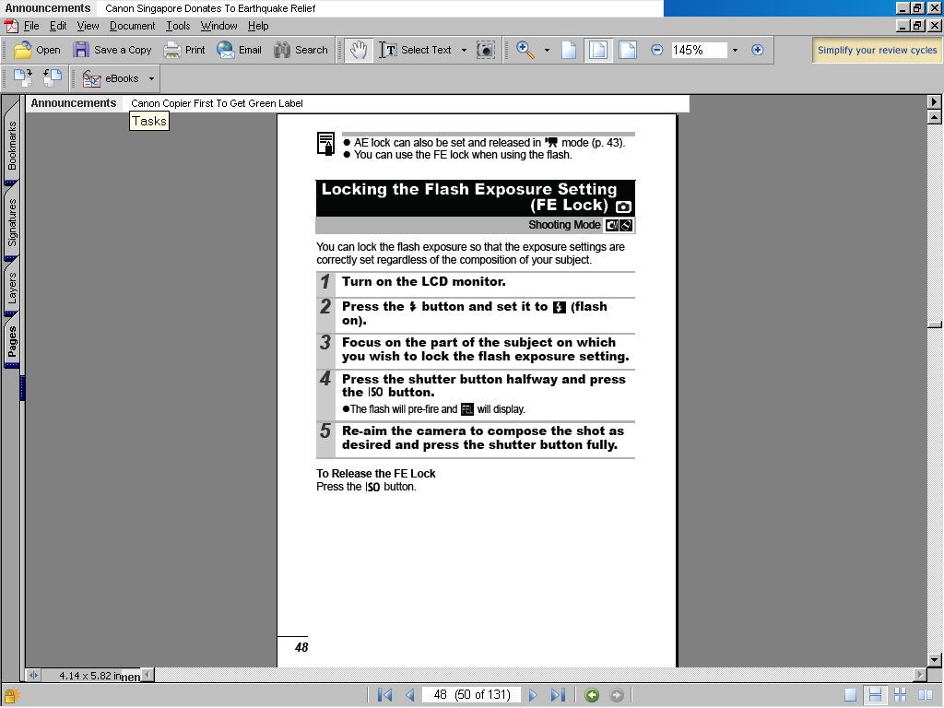Go to previous page arrow
The width and height of the screenshot is (944, 708).
point(410,695)
